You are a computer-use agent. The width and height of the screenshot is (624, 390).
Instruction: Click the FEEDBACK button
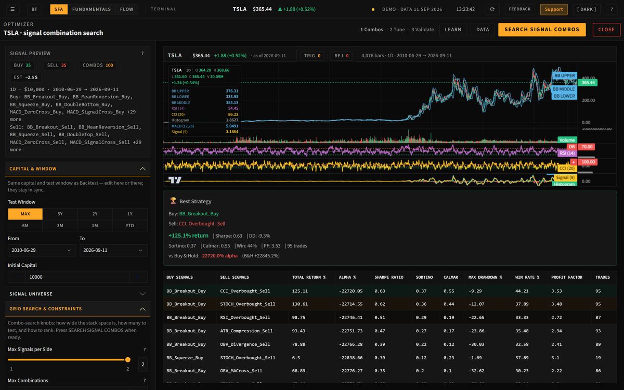point(520,9)
